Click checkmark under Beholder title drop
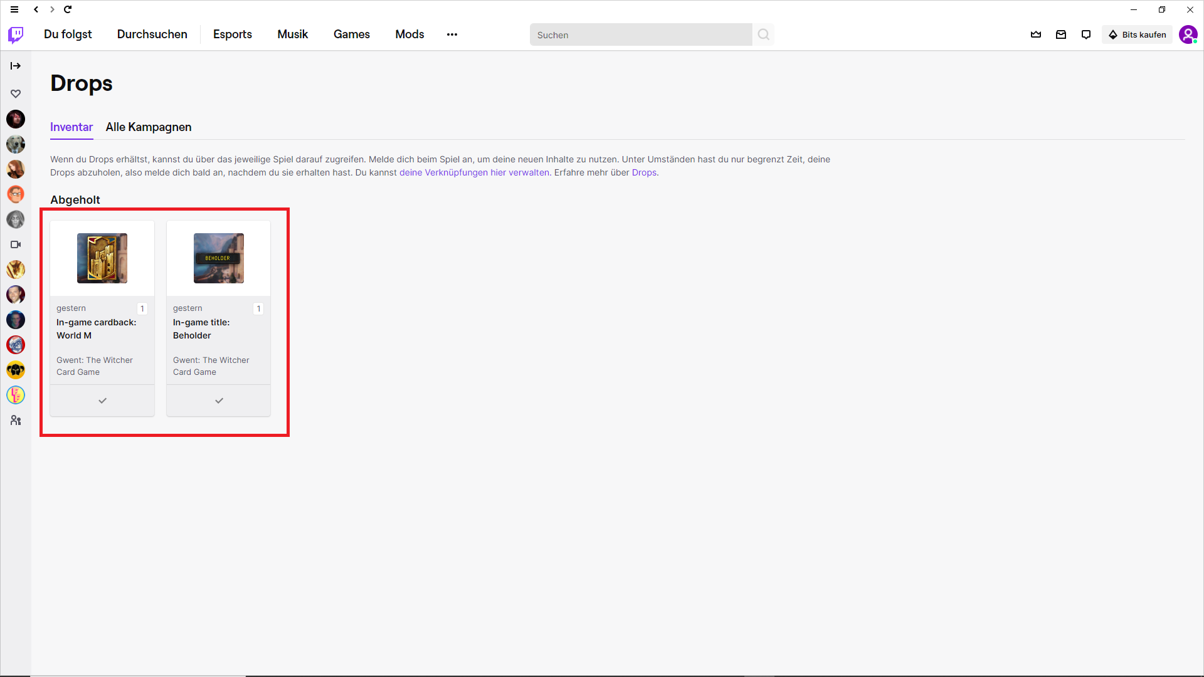The width and height of the screenshot is (1204, 677). click(x=219, y=401)
